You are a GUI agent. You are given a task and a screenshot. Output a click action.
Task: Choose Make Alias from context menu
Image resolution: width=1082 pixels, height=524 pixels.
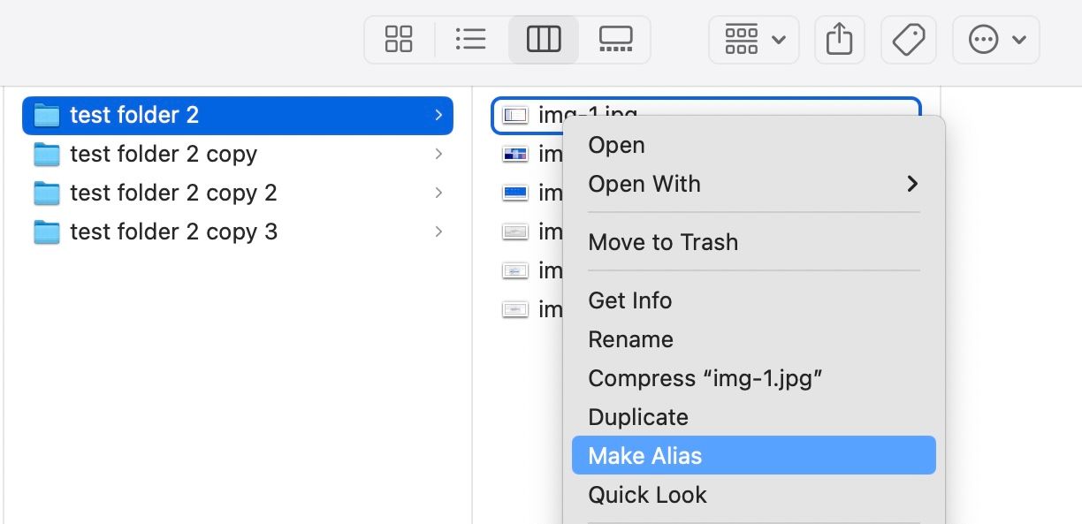[753, 456]
